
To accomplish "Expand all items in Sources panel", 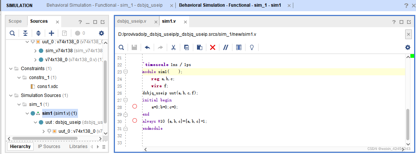I will tap(38, 33).
